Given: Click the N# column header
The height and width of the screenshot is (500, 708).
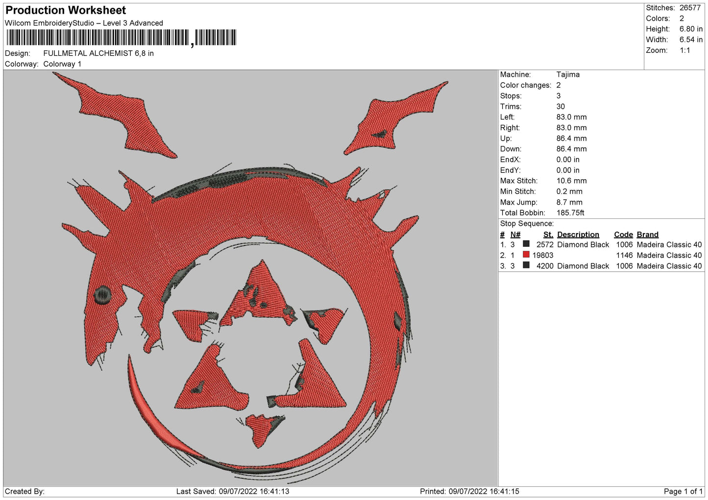Looking at the screenshot, I should 515,235.
